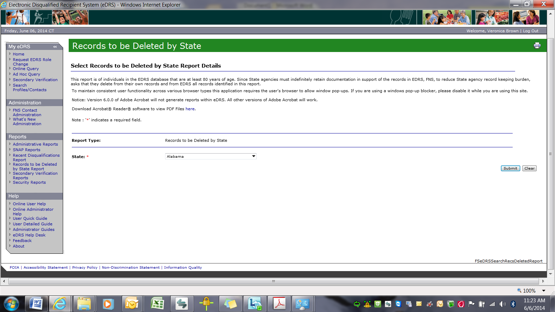Image resolution: width=555 pixels, height=312 pixels.
Task: Click the battery power tray icon
Action: (x=481, y=304)
